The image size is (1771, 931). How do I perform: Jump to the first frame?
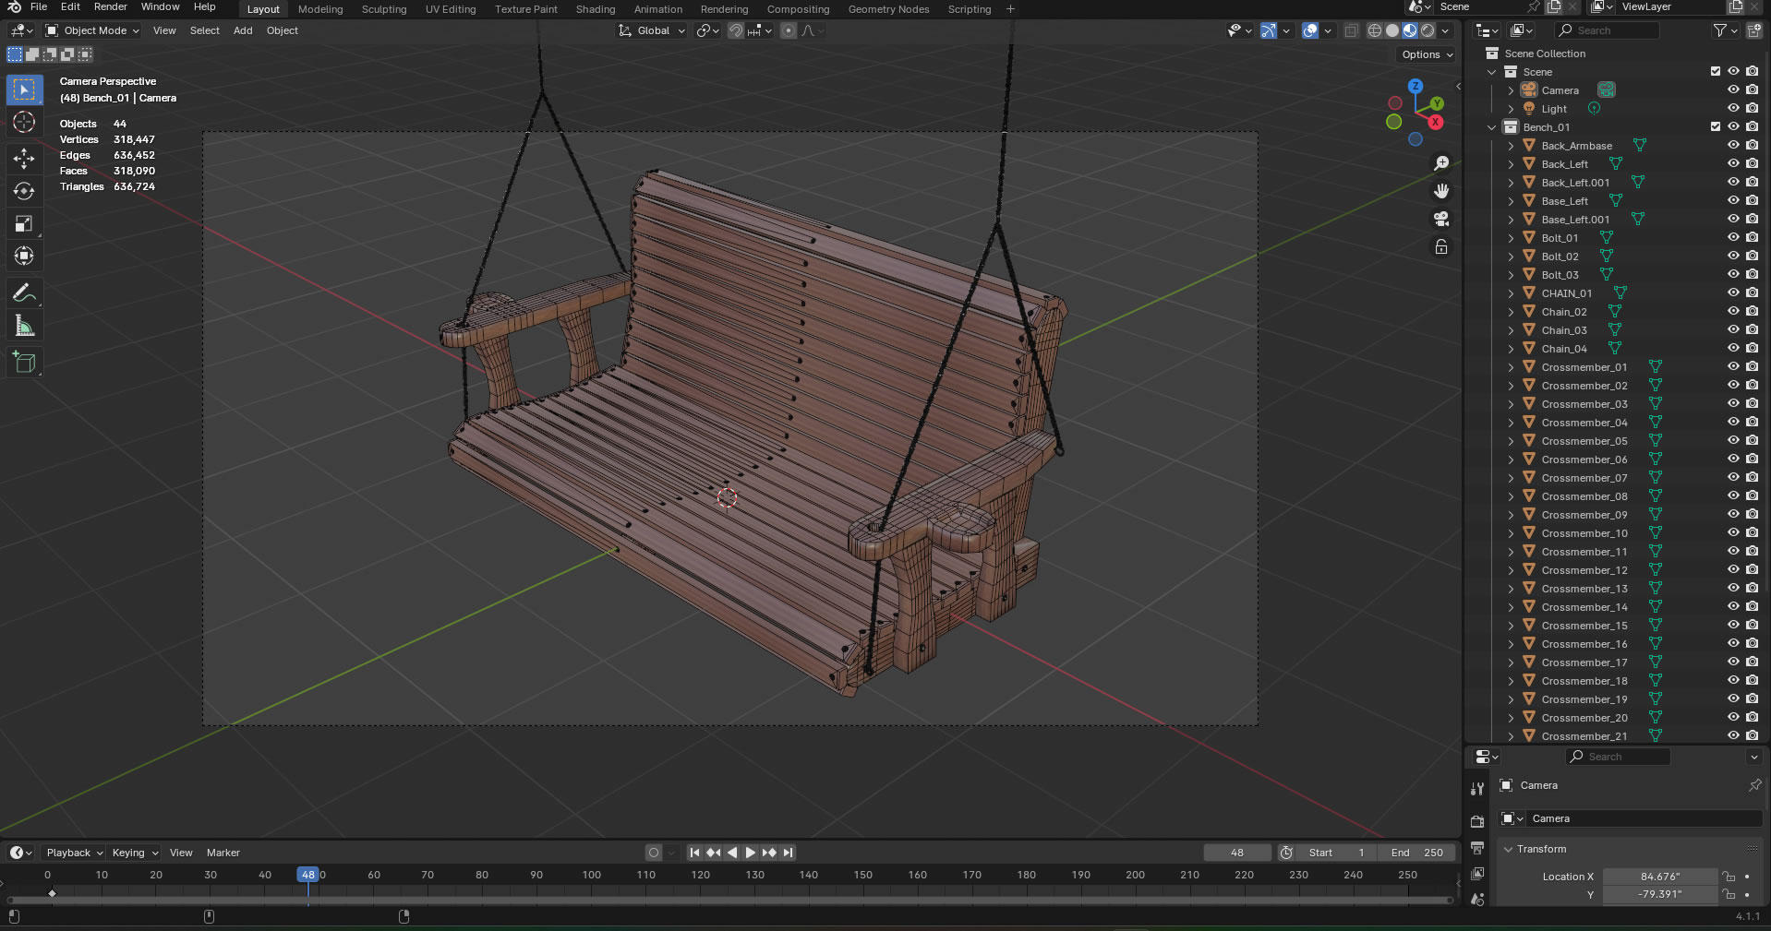click(694, 853)
